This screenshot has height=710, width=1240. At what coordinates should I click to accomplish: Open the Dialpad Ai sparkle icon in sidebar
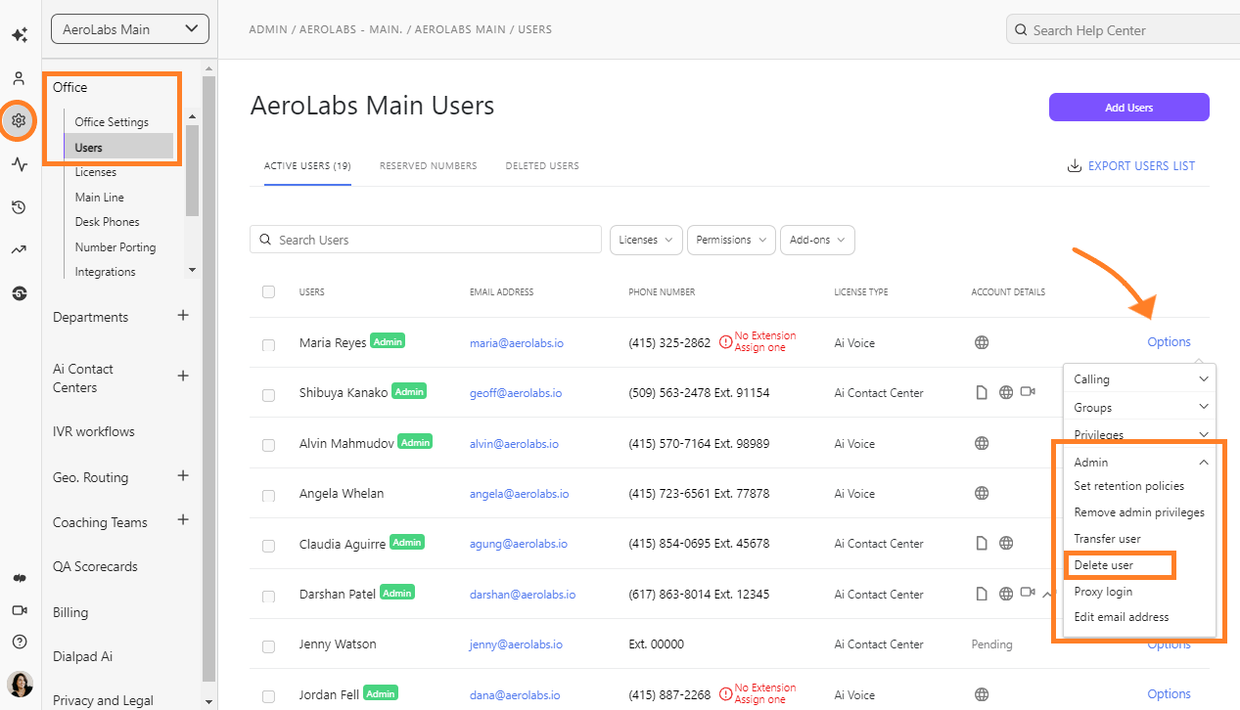tap(20, 35)
